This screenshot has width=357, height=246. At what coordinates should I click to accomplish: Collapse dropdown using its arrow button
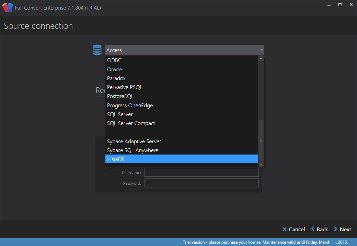(x=262, y=50)
